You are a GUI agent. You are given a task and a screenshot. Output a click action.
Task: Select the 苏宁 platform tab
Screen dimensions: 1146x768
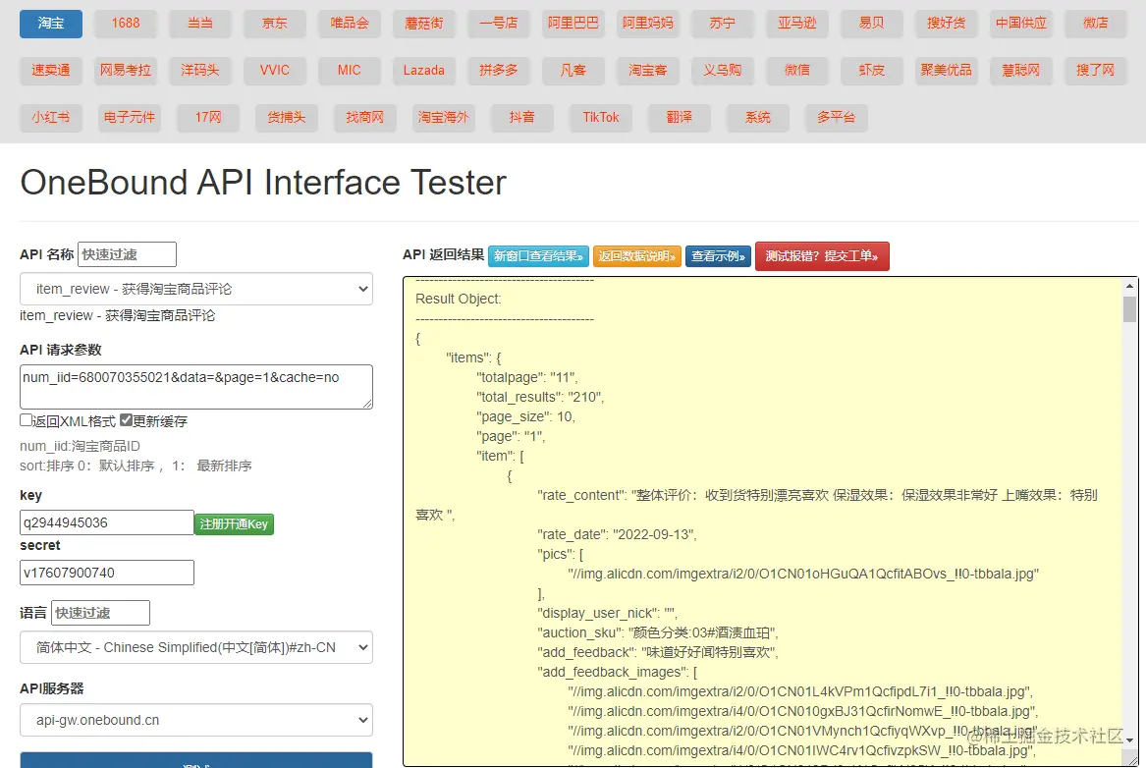click(722, 24)
